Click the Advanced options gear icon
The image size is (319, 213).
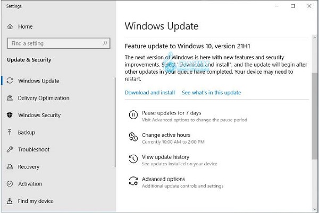[133, 181]
